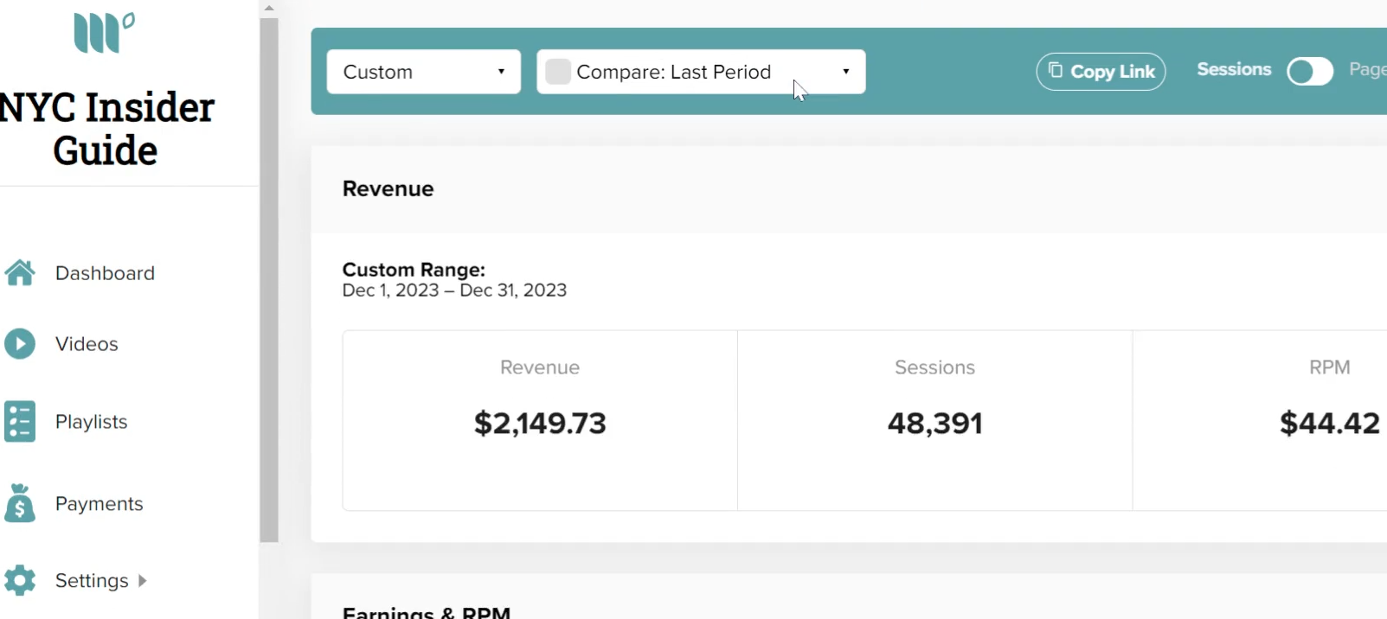Click the Dec 1, 2023 – Dec 31, 2023 date range
Screen dimensions: 1387x619
coord(454,290)
